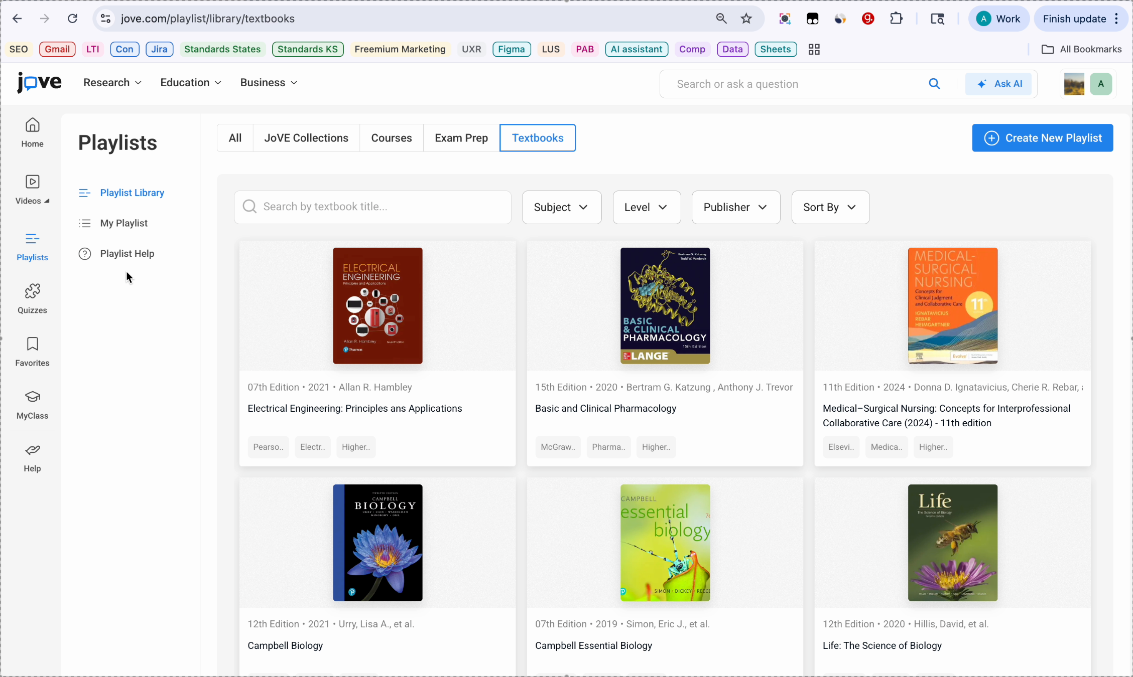Open Videos in the sidebar

32,190
